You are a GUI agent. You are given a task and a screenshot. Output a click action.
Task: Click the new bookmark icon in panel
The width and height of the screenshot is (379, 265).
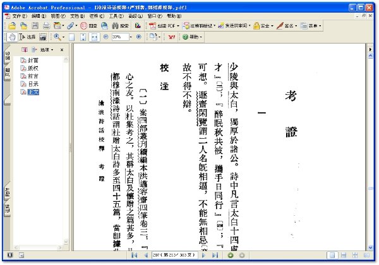point(24,50)
